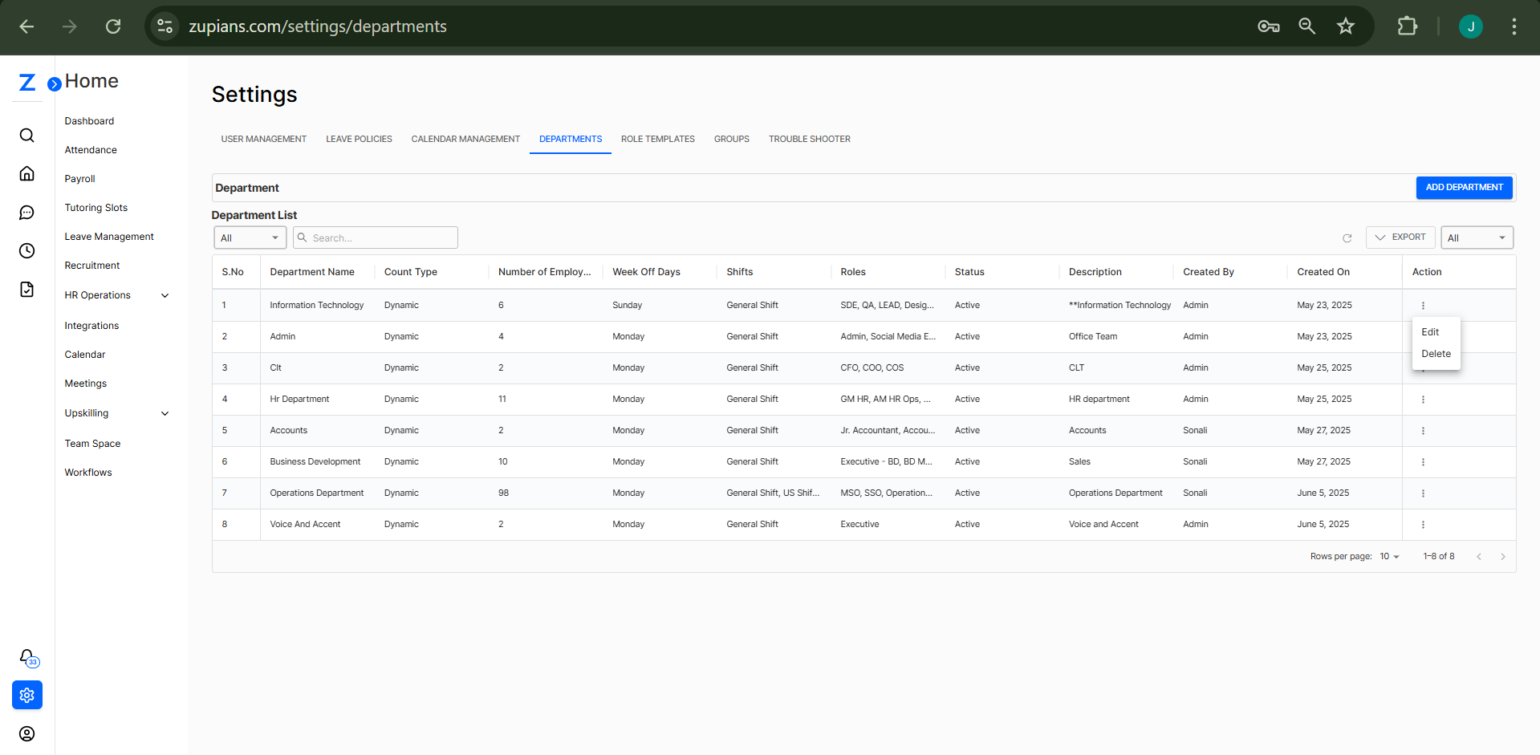Image resolution: width=1540 pixels, height=755 pixels.
Task: Click the Export button
Action: [x=1400, y=237]
